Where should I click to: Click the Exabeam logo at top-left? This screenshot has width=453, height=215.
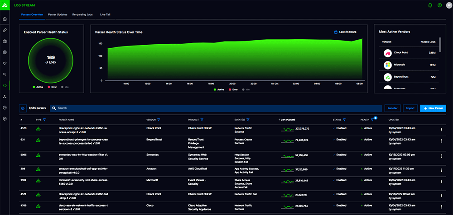[5, 5]
